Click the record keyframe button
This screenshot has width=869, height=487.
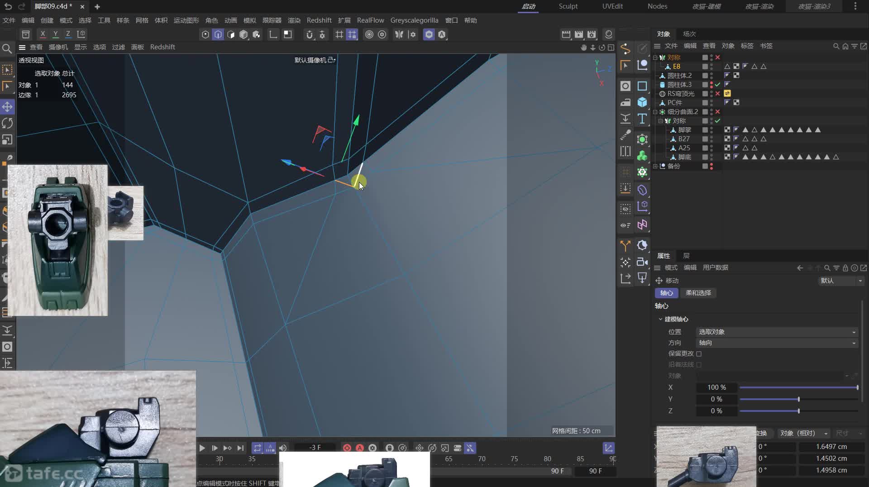347,448
